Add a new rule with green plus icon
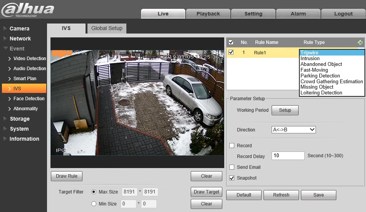The width and height of the screenshot is (366, 212). coord(360,42)
